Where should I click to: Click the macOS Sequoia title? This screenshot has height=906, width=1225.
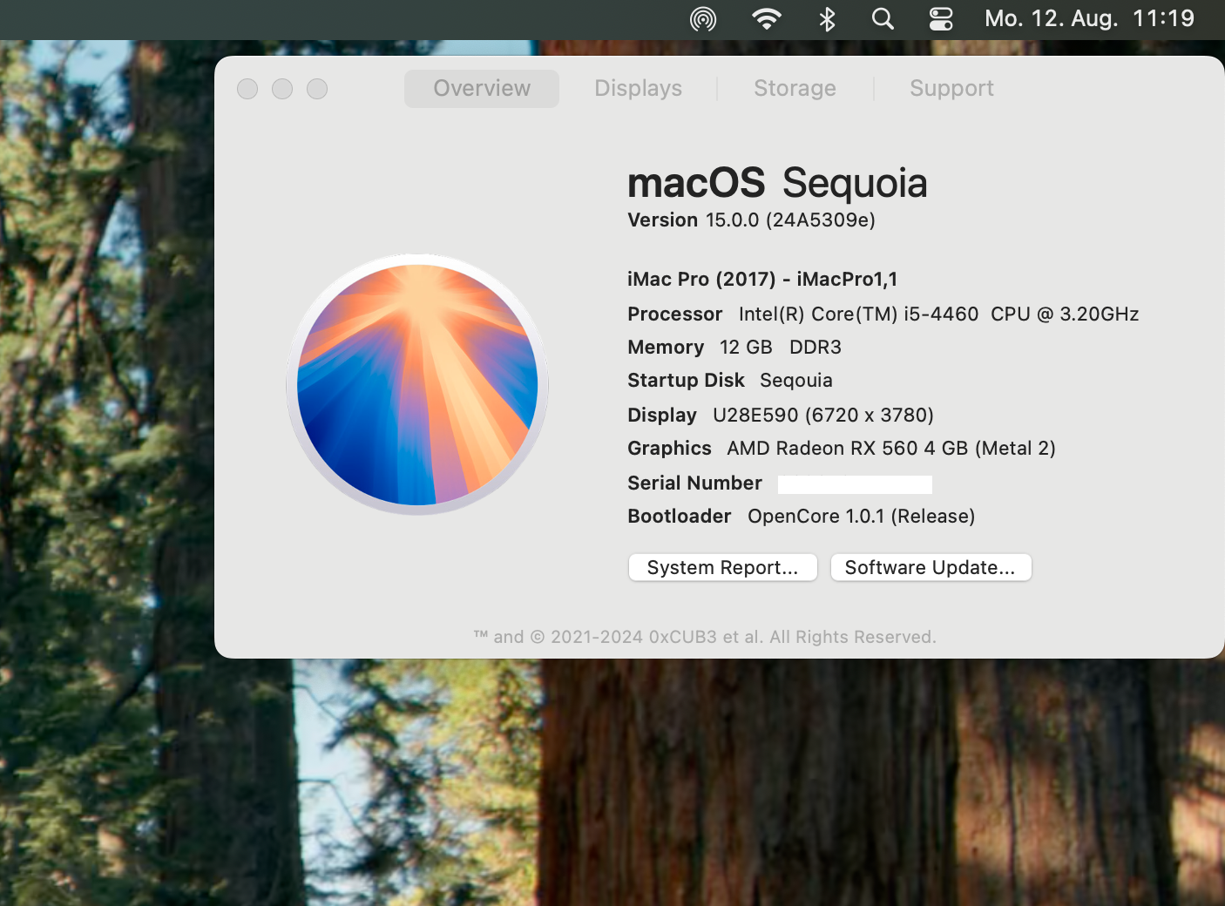[777, 183]
